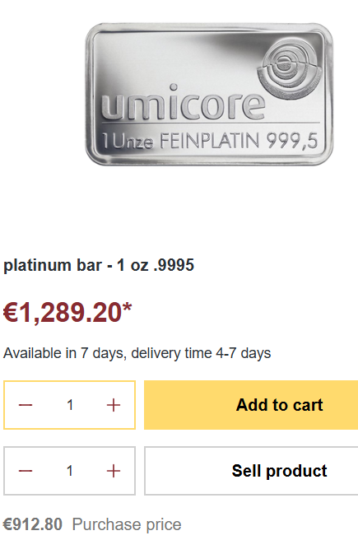Select the €1,289.20 selling price
358x540 pixels.
click(x=63, y=313)
